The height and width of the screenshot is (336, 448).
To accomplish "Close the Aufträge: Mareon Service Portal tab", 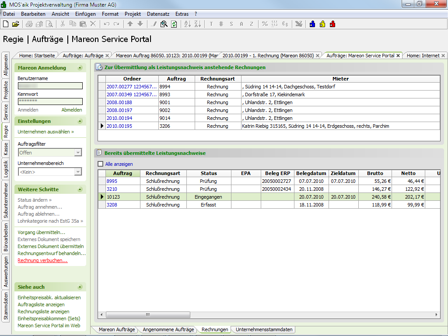I will (x=398, y=56).
